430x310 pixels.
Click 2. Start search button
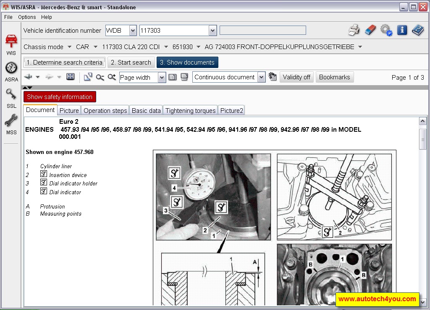131,63
